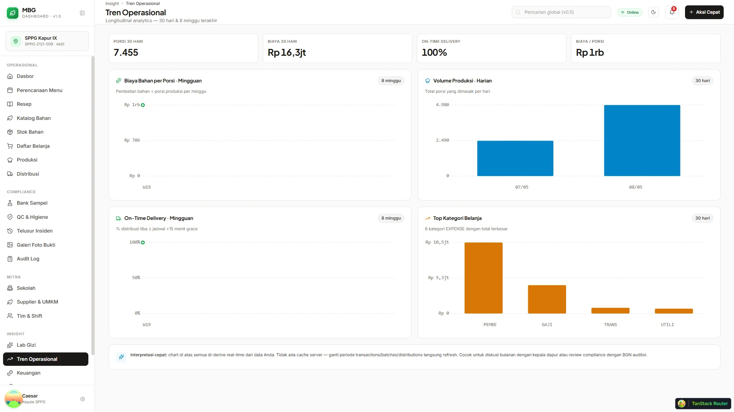
Task: Click the Daftar Belanja cart icon
Action: (x=10, y=146)
